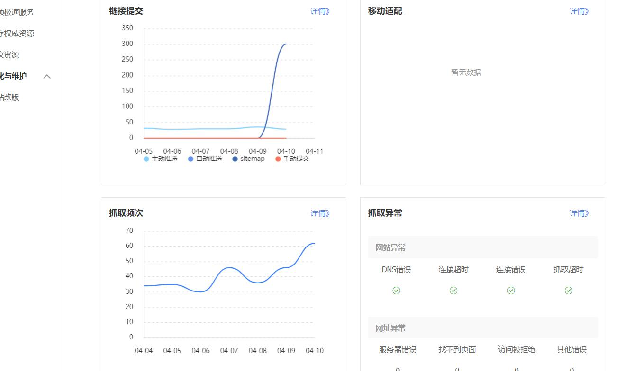Image resolution: width=643 pixels, height=371 pixels.
Task: Click the 350 y-axis label in 链接提交 chart
Action: click(x=127, y=28)
